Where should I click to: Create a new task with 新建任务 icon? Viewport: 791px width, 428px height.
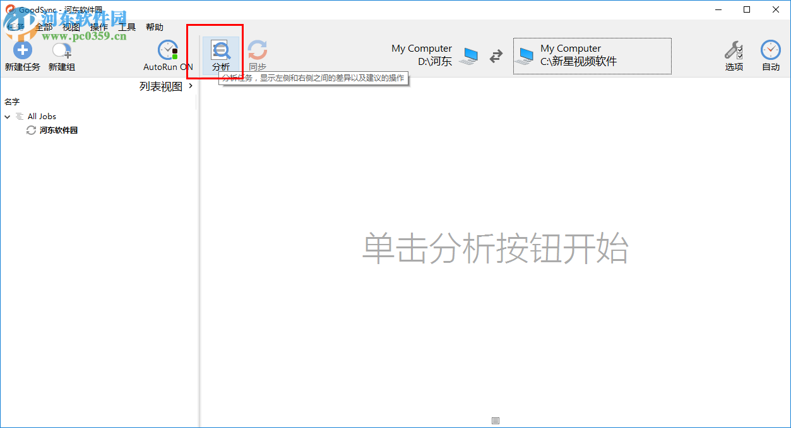pos(22,50)
